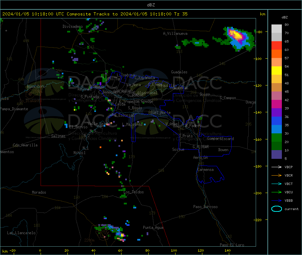This screenshot has width=302, height=255.
Task: Click the Paso_El_Loro location label
Action: pos(232,245)
